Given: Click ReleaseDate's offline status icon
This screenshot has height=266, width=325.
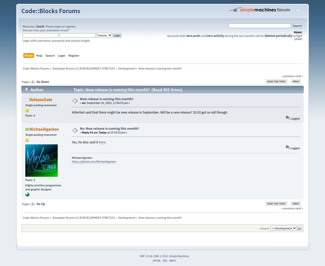Looking at the screenshot, I should (27, 100).
